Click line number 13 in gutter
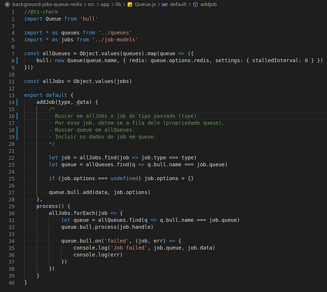The image size is (327, 292). click(x=12, y=95)
